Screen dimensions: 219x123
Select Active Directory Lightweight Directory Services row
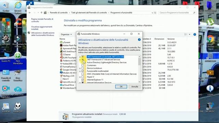coord(107,63)
